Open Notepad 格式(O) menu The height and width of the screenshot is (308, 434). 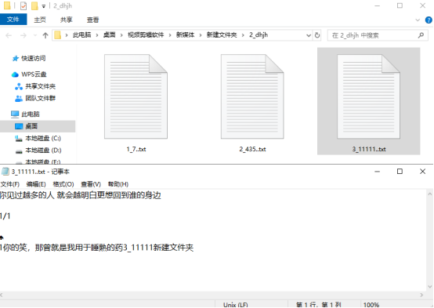(63, 184)
